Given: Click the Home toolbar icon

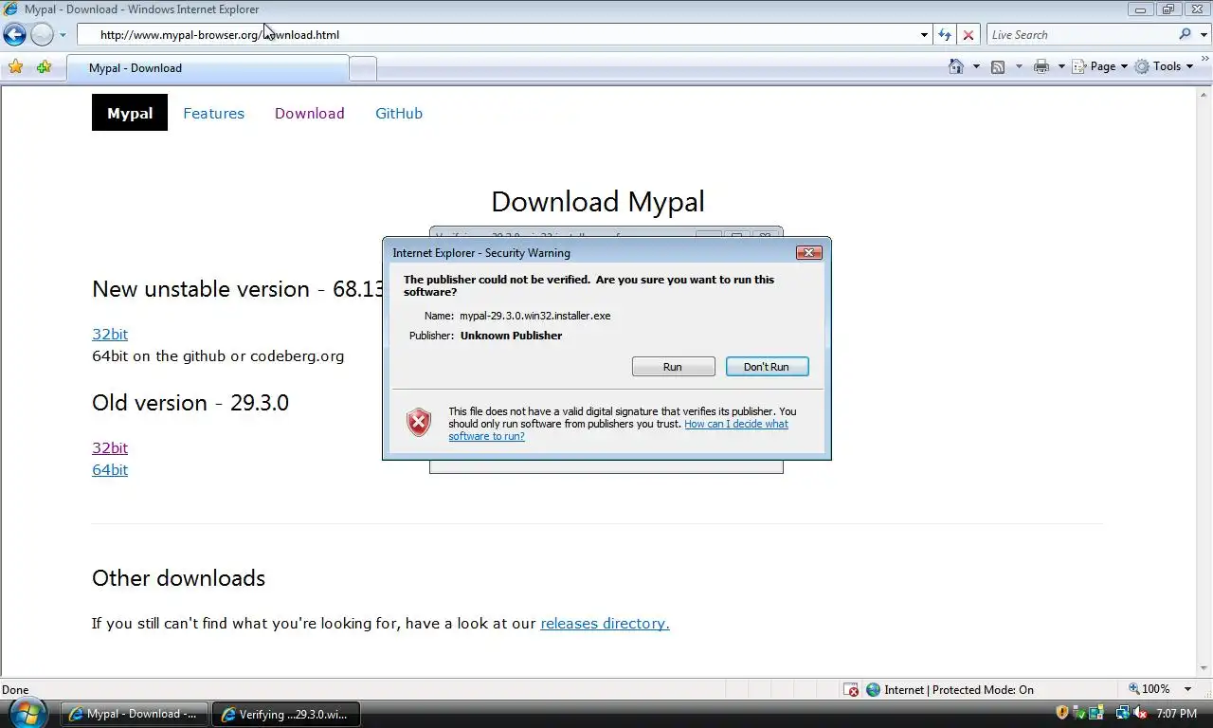Looking at the screenshot, I should [x=956, y=66].
